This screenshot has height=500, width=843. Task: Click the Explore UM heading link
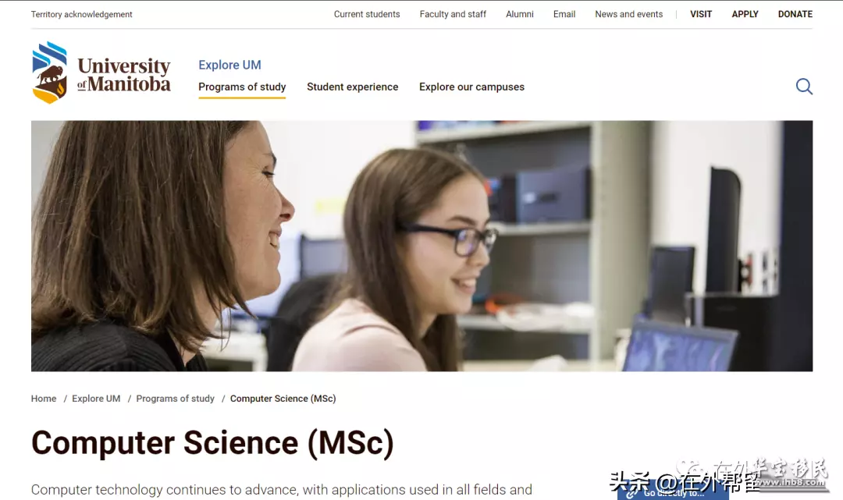pos(229,65)
